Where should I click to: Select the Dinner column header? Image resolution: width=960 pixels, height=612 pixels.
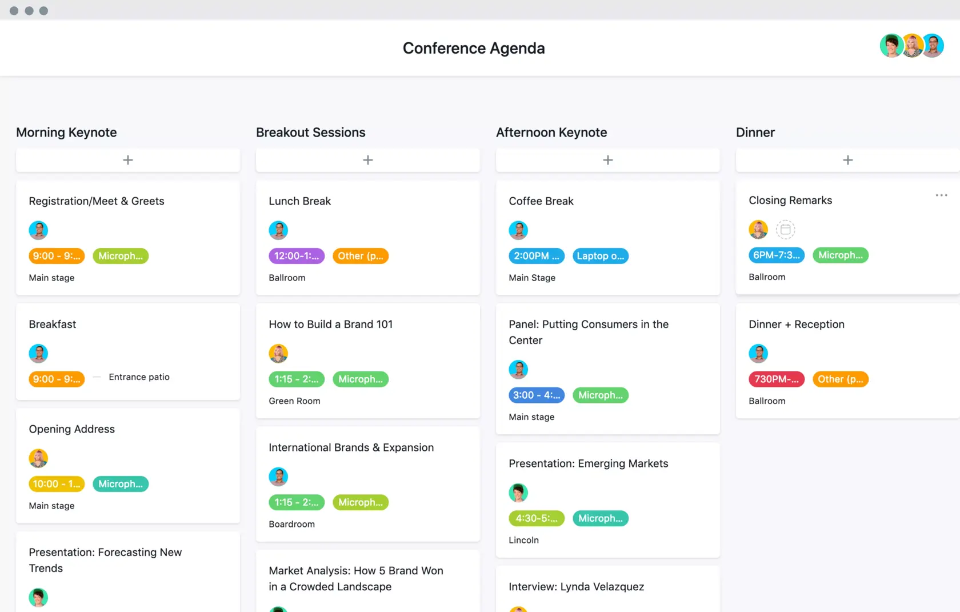click(755, 133)
